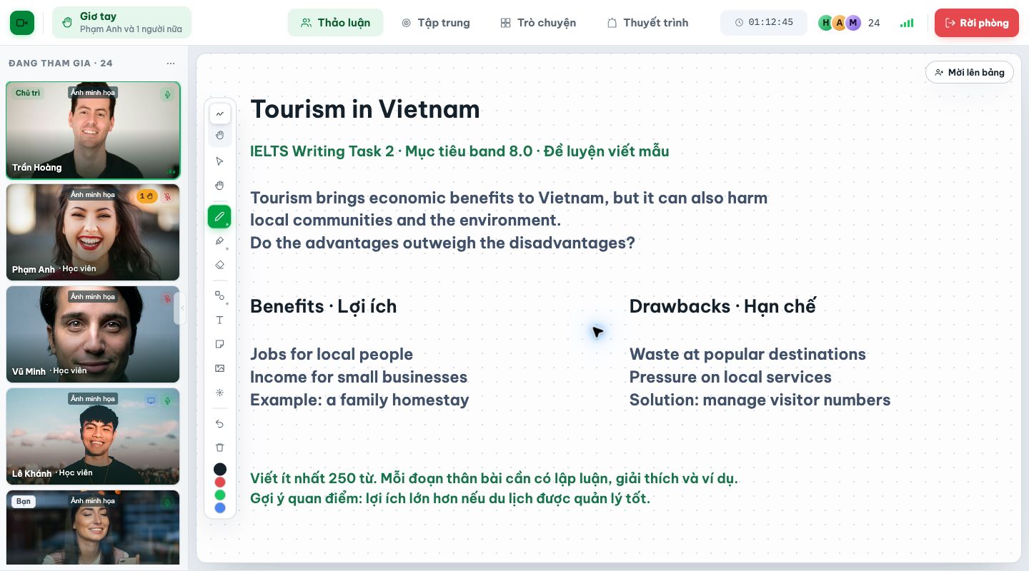
Task: Select the highlighter tool
Action: point(219,241)
